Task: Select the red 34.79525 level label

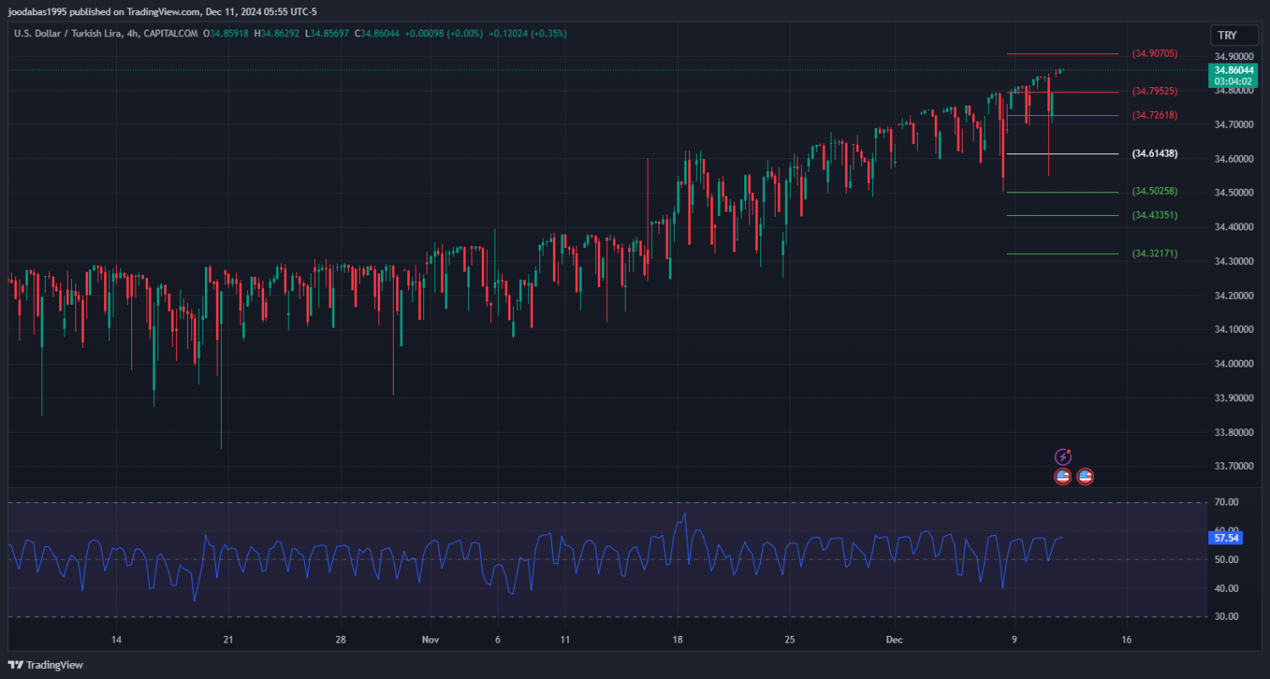Action: pyautogui.click(x=1155, y=91)
